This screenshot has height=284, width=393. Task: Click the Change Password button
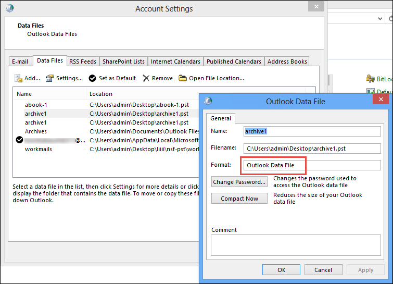(239, 182)
